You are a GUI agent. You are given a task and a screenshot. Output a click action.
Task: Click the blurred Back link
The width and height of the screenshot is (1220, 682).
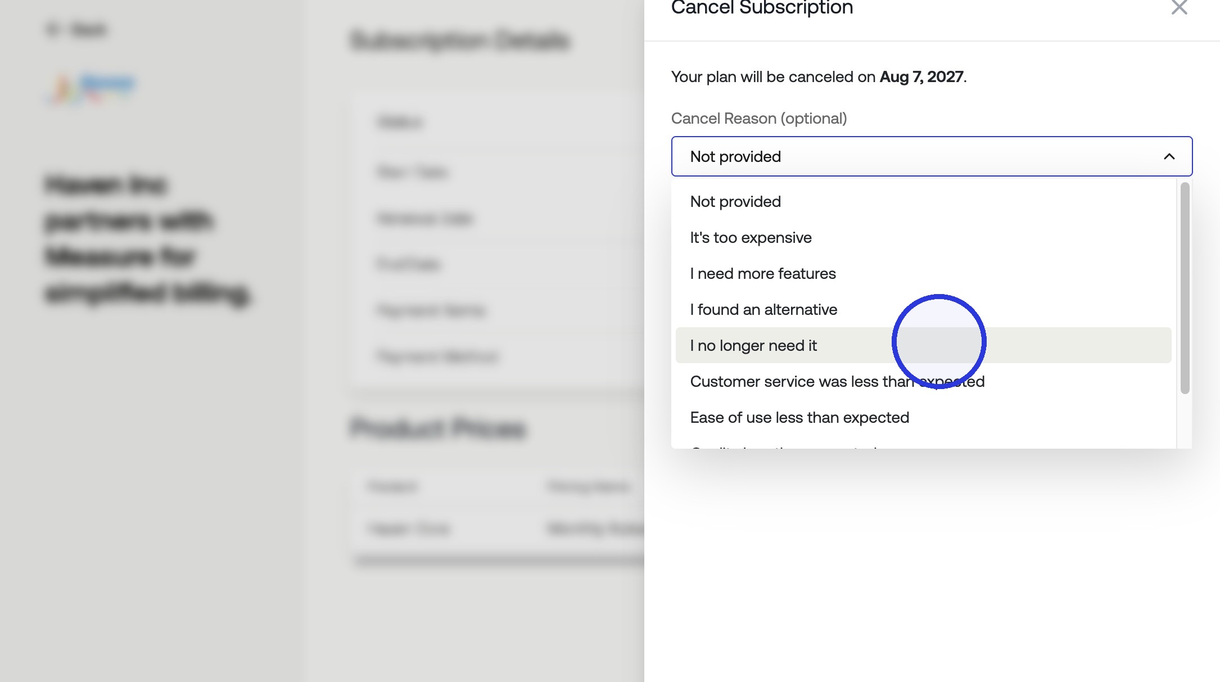(x=76, y=29)
